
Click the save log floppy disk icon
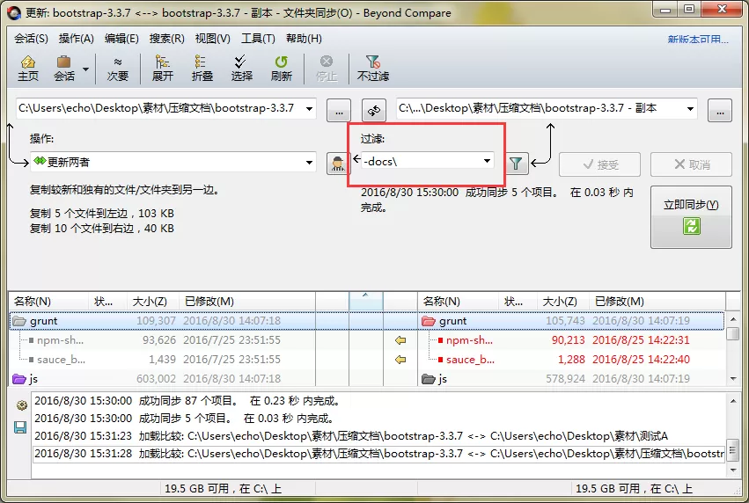tap(20, 427)
